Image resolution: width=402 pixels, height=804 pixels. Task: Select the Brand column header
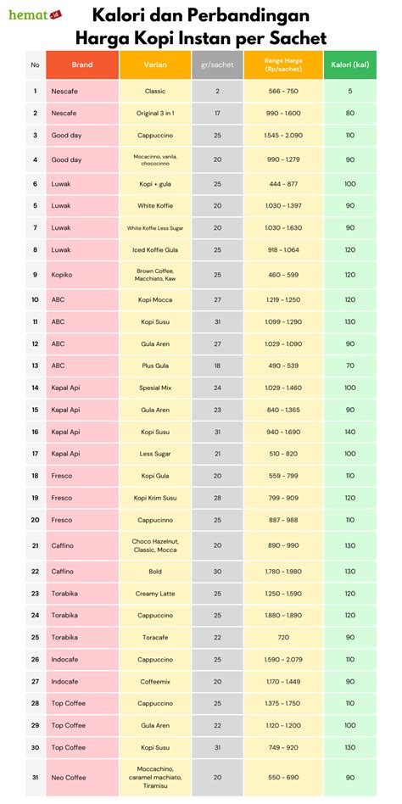point(82,64)
